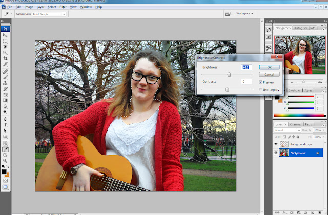Toggle Lock transparent pixels
Image resolution: width=328 pixels, height=215 pixels.
284,137
